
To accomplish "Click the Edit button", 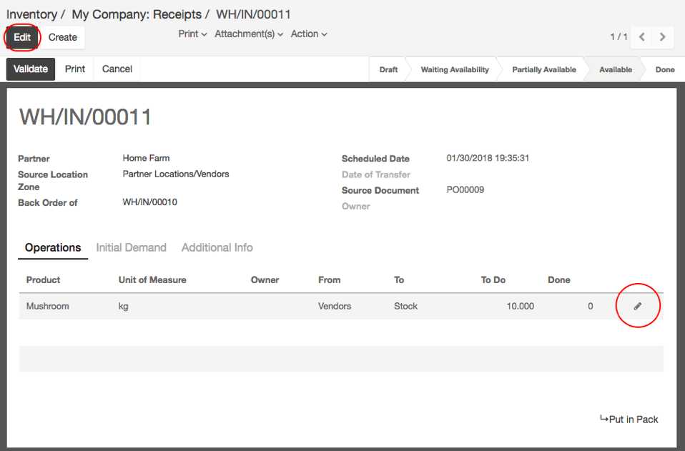I will [x=22, y=37].
